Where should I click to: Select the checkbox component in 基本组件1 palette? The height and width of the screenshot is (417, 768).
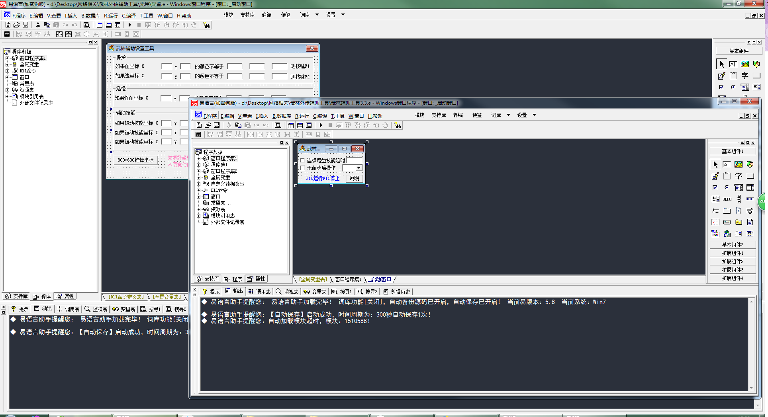pos(715,187)
